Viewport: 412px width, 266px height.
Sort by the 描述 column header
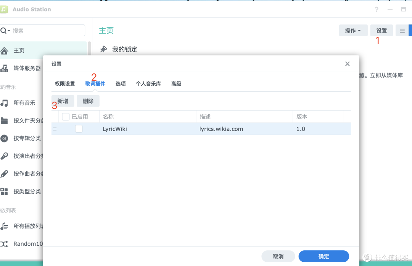point(245,117)
